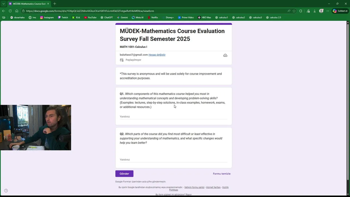Image resolution: width=350 pixels, height=197 pixels.
Task: Open Copilot with Sohbet et button
Action: 340,11
